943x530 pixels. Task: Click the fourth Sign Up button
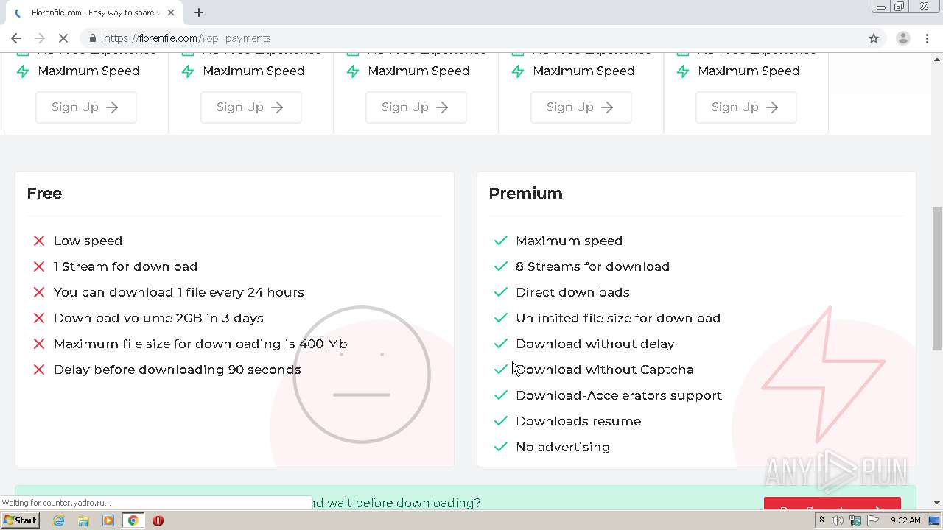point(581,107)
